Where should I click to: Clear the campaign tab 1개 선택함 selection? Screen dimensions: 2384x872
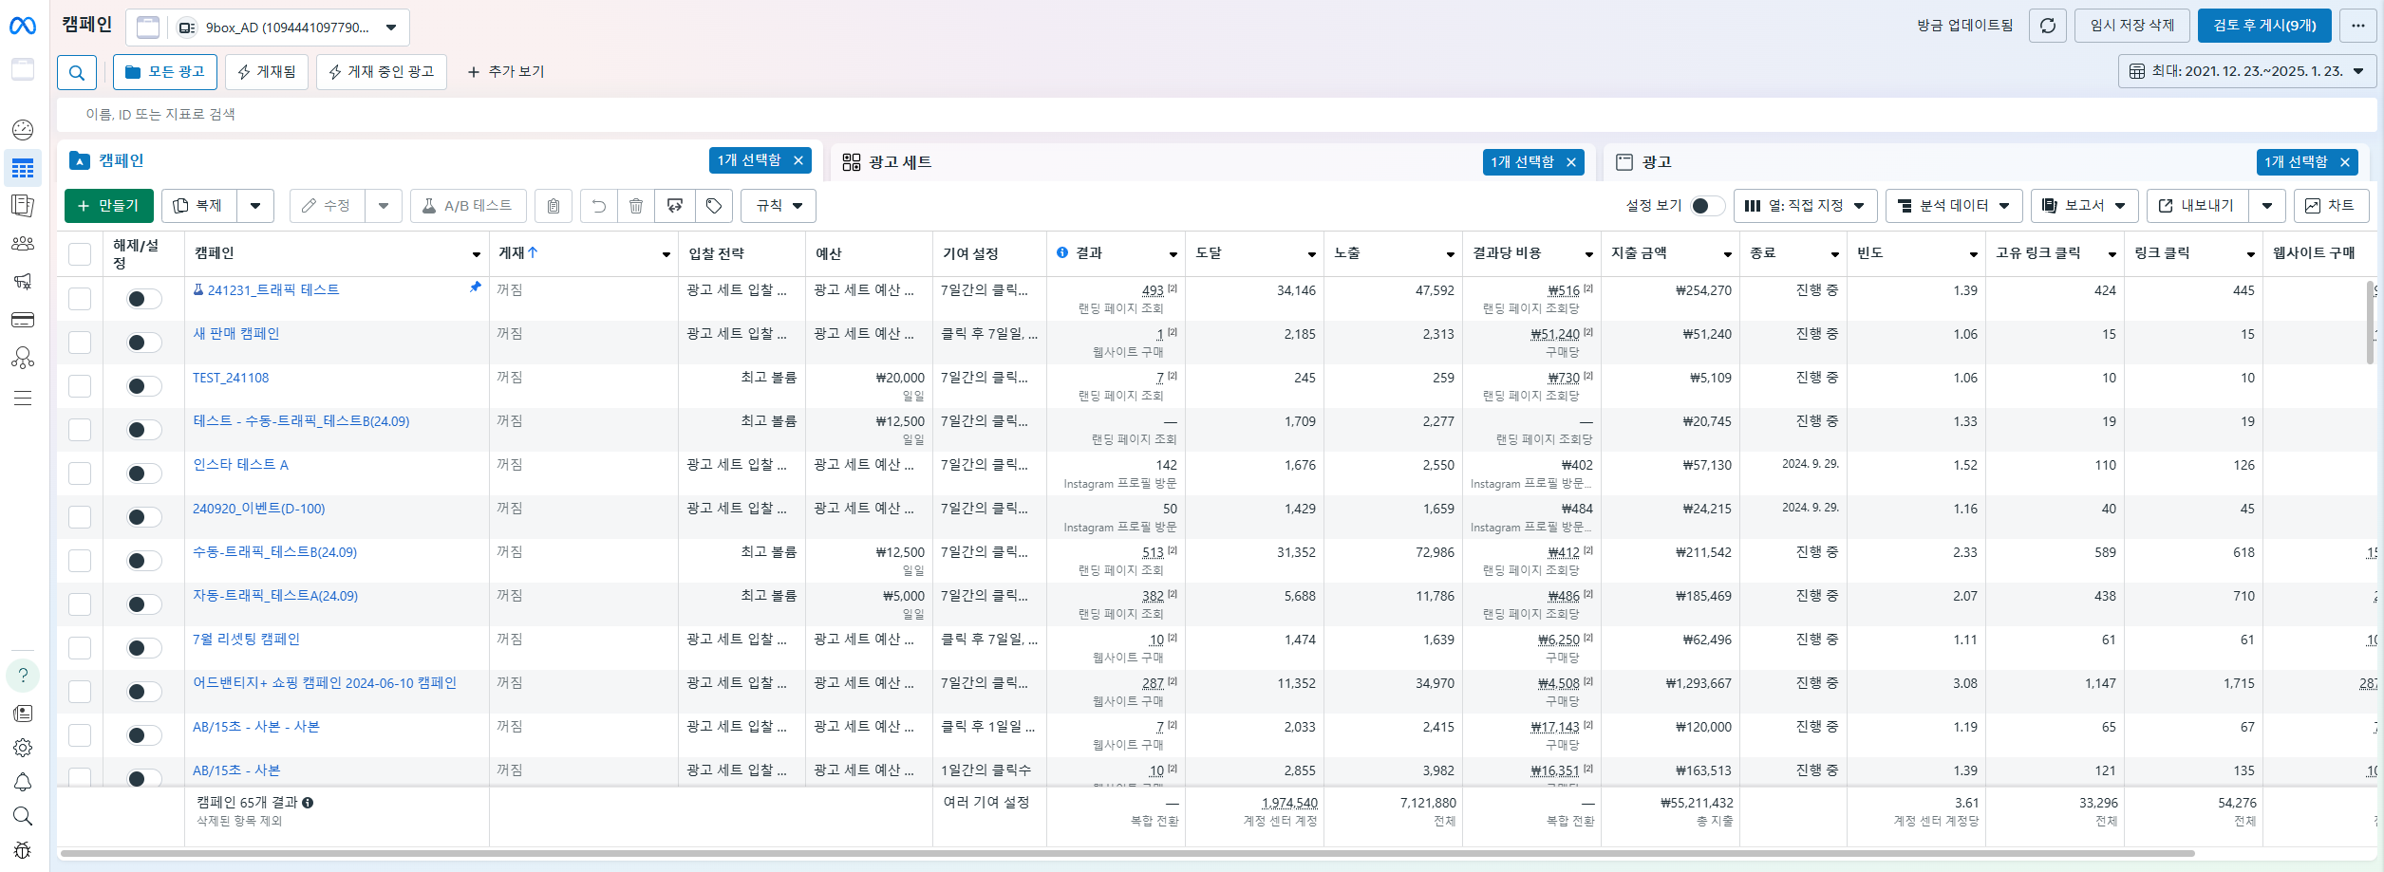(798, 160)
